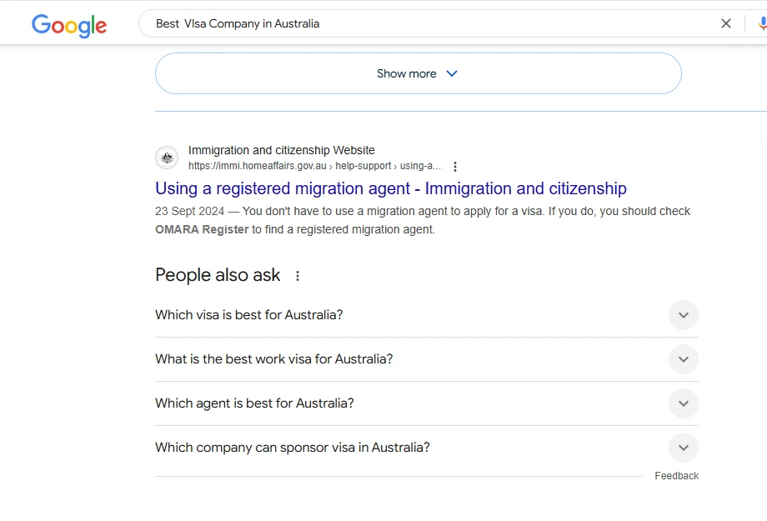This screenshot has width=767, height=521.
Task: Click the Google logo
Action: click(x=69, y=25)
